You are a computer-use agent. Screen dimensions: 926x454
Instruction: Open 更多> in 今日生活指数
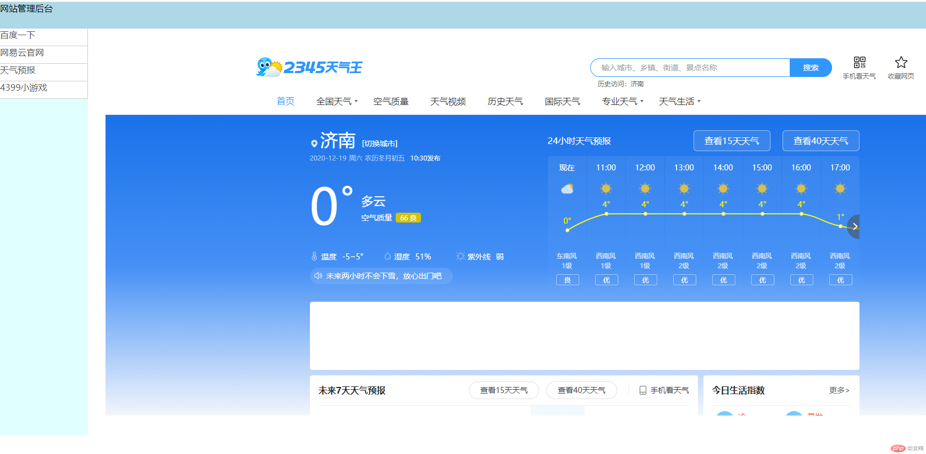[839, 390]
